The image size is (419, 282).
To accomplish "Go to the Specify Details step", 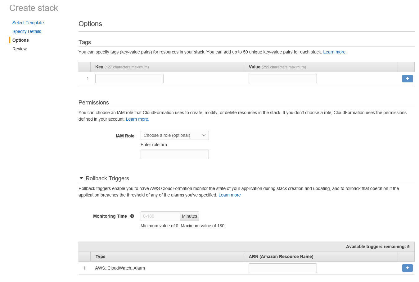I will 27,31.
